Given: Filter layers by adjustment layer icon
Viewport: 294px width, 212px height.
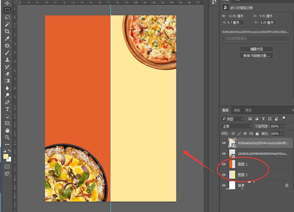Looking at the screenshot, I should tap(257, 119).
